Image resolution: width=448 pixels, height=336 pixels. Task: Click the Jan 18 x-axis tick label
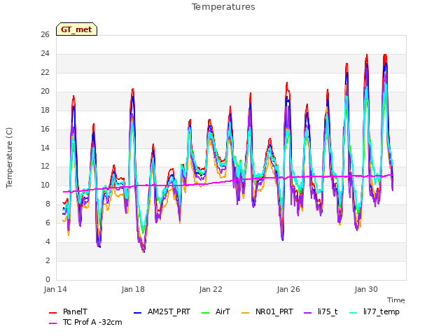pyautogui.click(x=133, y=289)
